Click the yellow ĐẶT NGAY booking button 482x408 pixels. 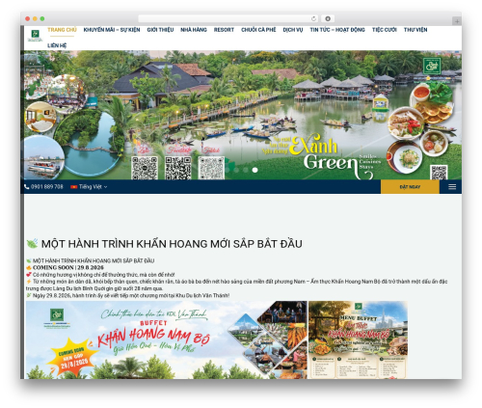410,187
